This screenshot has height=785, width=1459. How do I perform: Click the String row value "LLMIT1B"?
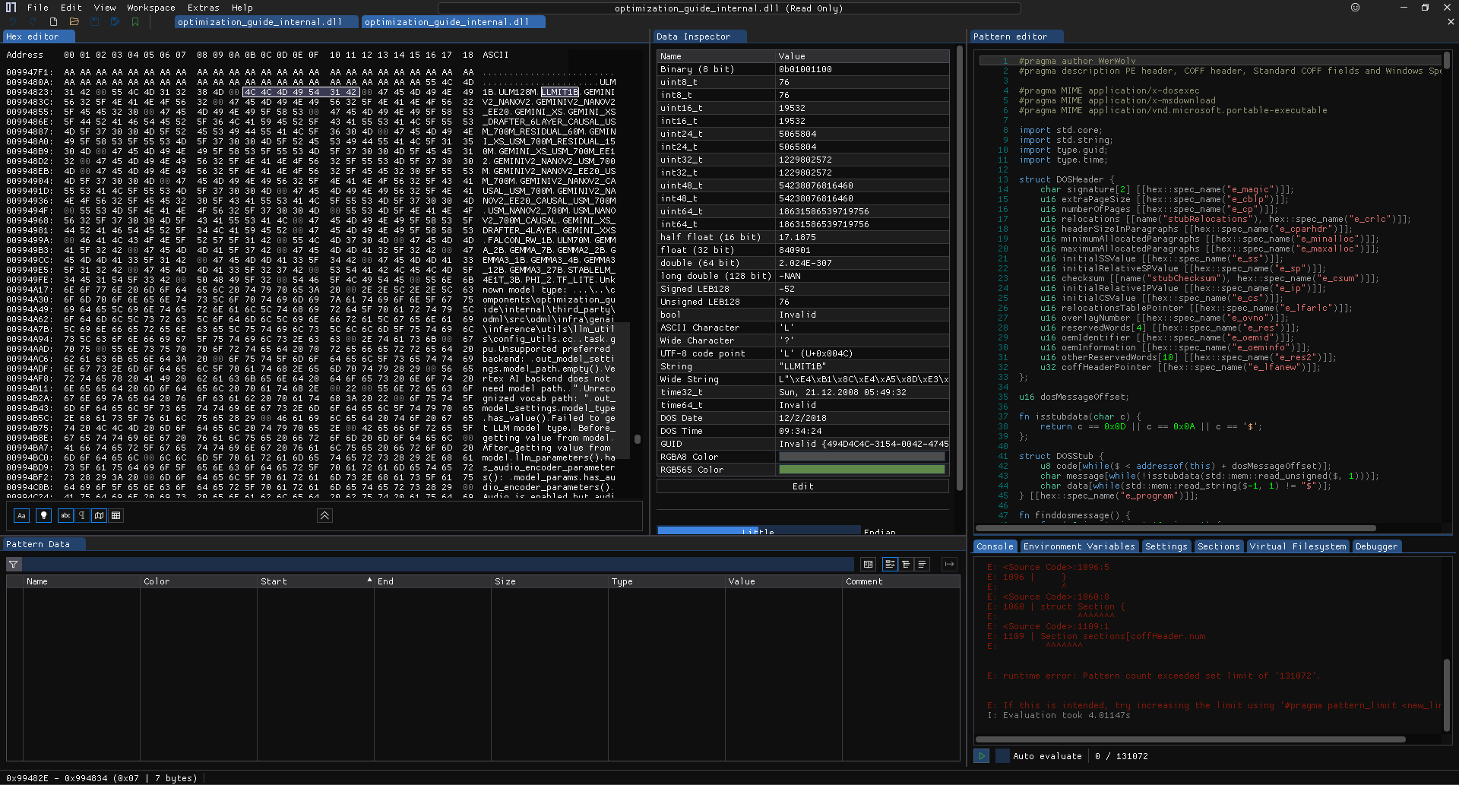click(x=802, y=366)
